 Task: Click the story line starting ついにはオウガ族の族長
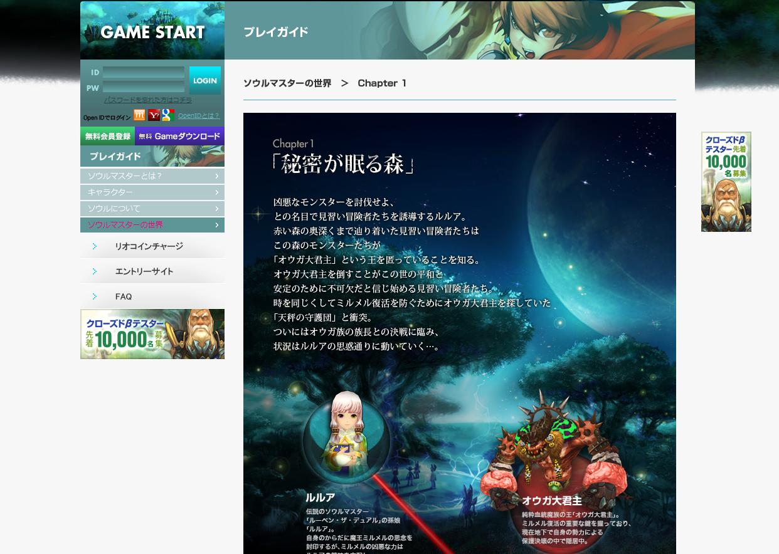(357, 332)
